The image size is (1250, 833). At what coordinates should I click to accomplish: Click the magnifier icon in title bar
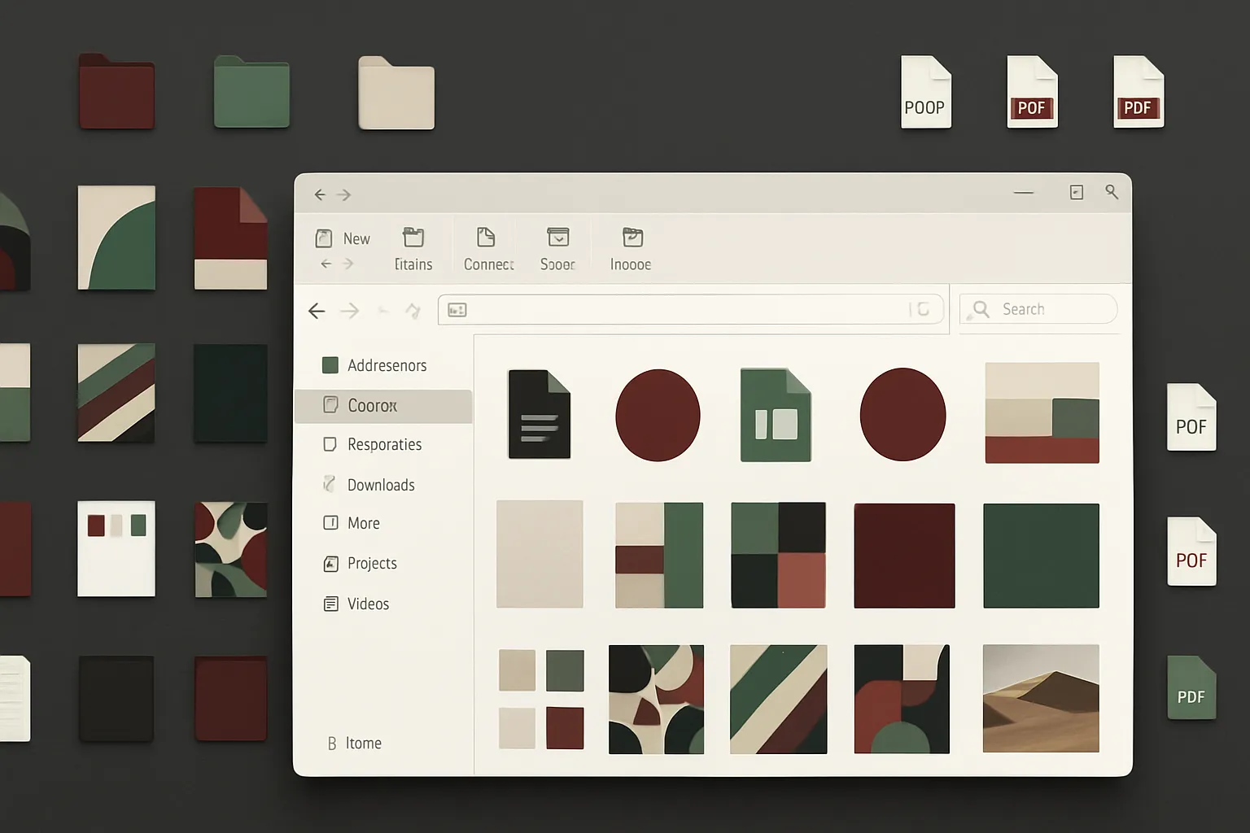point(1112,192)
